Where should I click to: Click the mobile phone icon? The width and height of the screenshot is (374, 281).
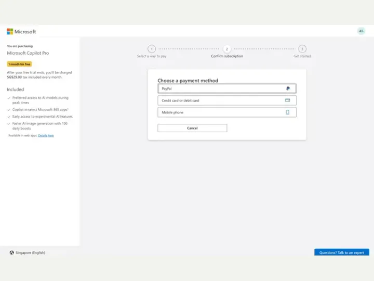coord(287,112)
